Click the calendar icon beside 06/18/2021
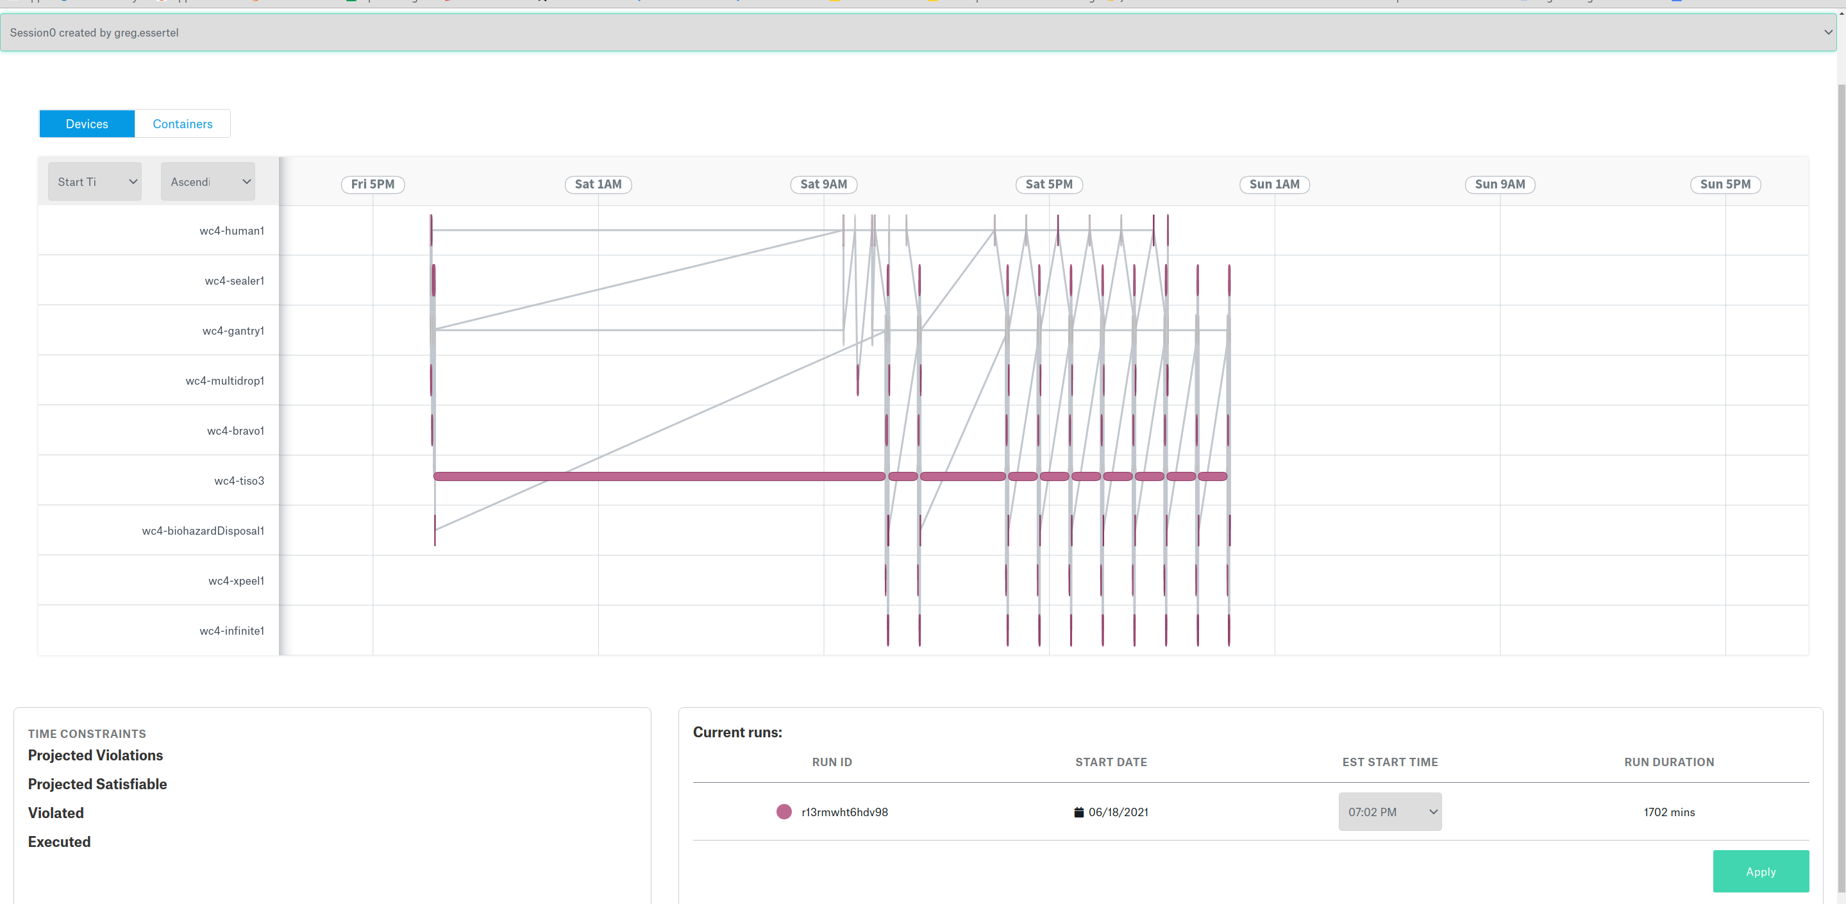This screenshot has height=904, width=1846. (1078, 812)
